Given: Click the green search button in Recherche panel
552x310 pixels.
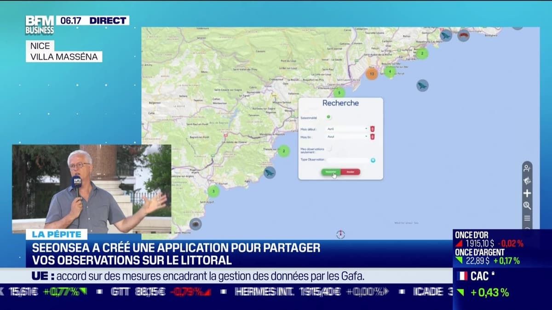Looking at the screenshot, I should (x=331, y=172).
